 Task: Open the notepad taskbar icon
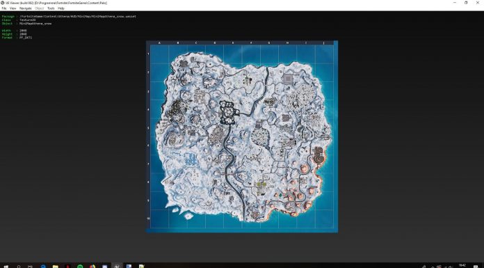[141, 266]
